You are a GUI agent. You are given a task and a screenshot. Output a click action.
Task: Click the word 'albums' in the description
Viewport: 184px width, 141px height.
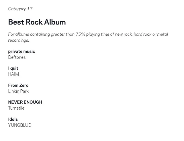(22, 34)
